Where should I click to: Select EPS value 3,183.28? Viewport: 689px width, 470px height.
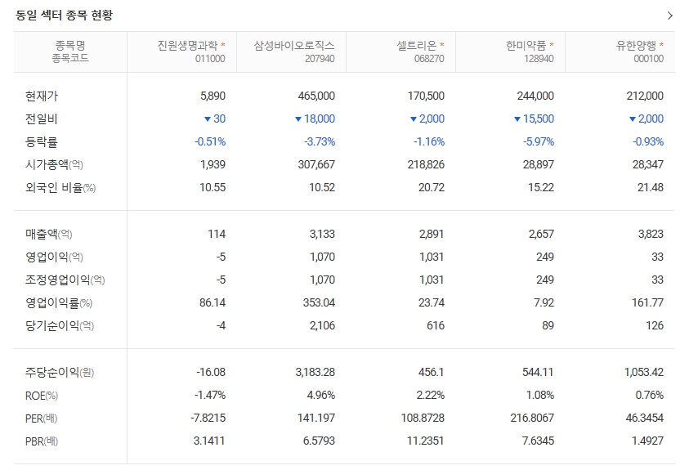coord(315,373)
